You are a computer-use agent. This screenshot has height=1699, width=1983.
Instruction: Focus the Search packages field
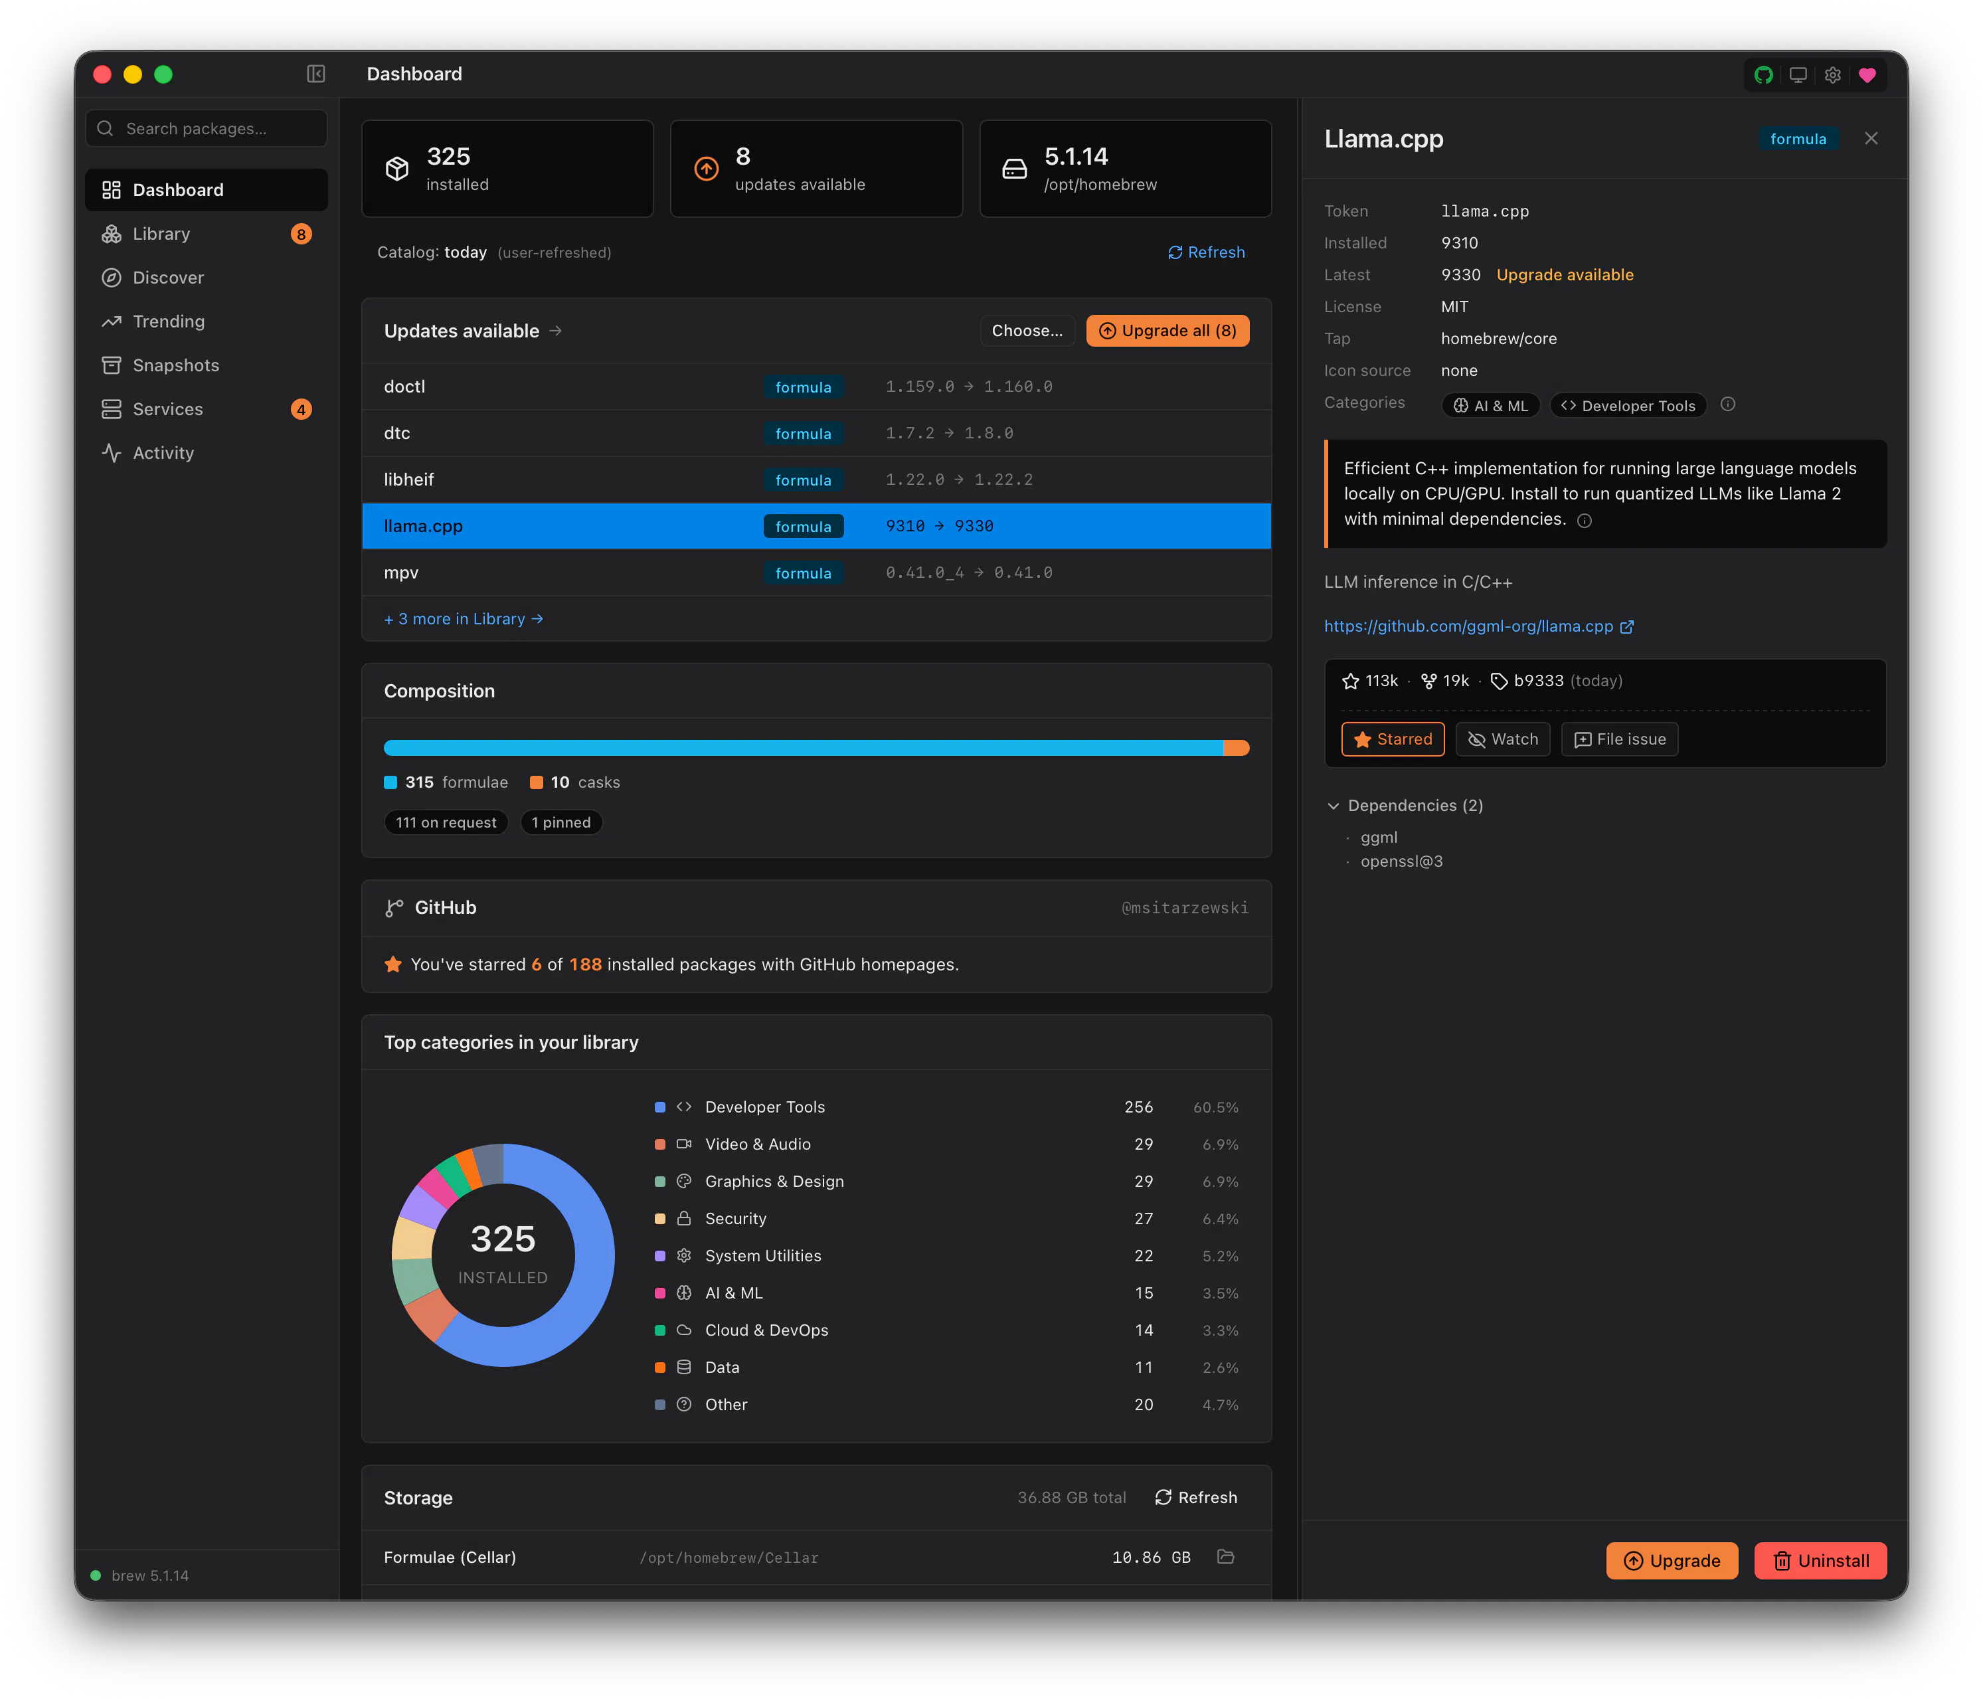[207, 128]
